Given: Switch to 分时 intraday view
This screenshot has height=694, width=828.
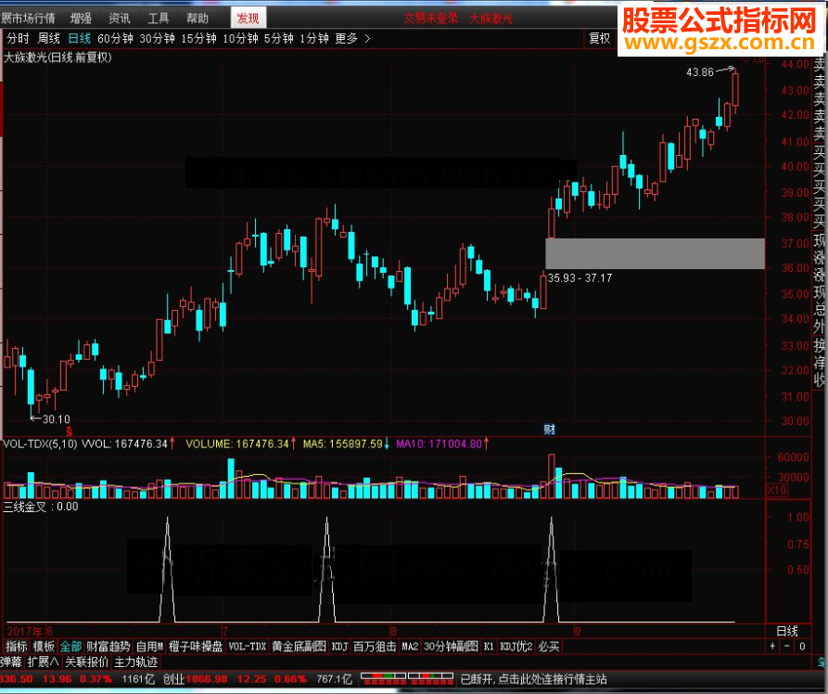Looking at the screenshot, I should pyautogui.click(x=18, y=39).
